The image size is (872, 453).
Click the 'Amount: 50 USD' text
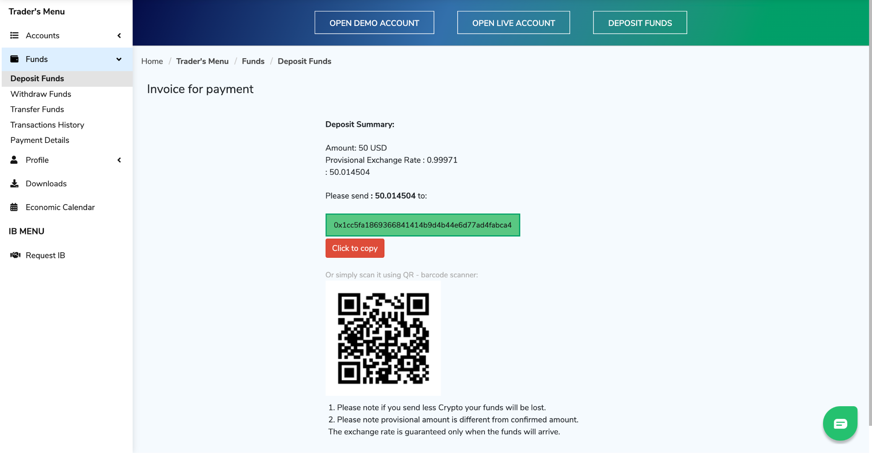[356, 148]
